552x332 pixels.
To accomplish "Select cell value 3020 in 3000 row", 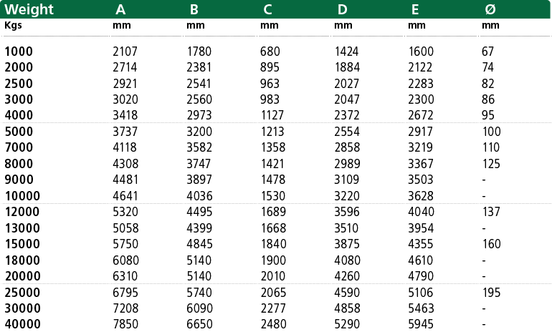I will pyautogui.click(x=125, y=99).
